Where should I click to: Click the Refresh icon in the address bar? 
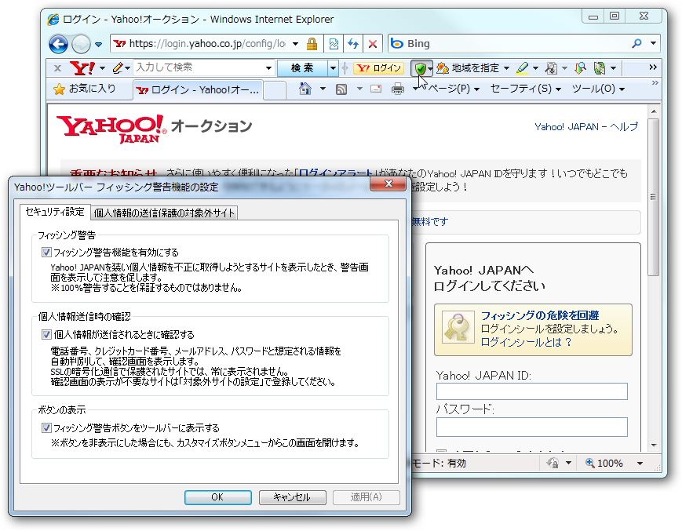[353, 44]
